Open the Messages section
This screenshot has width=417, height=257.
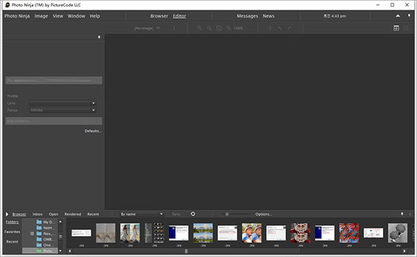click(x=247, y=16)
